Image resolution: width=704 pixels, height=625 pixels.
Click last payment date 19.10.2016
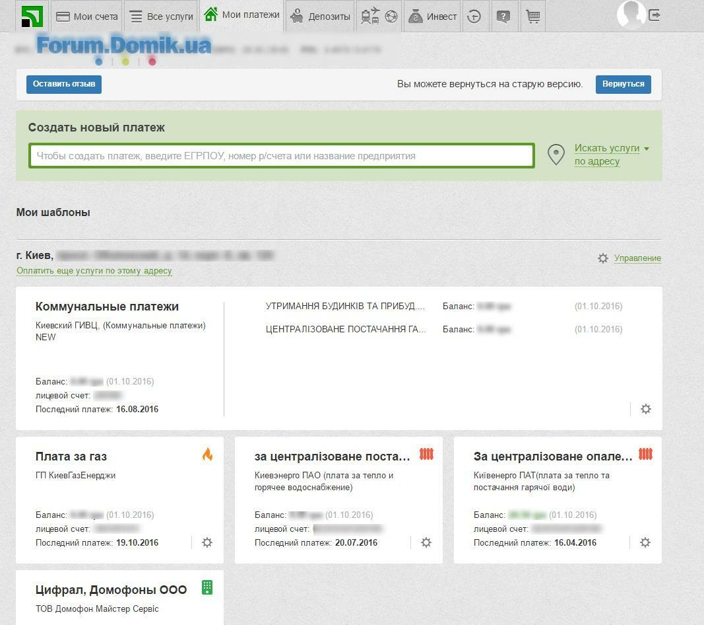137,542
